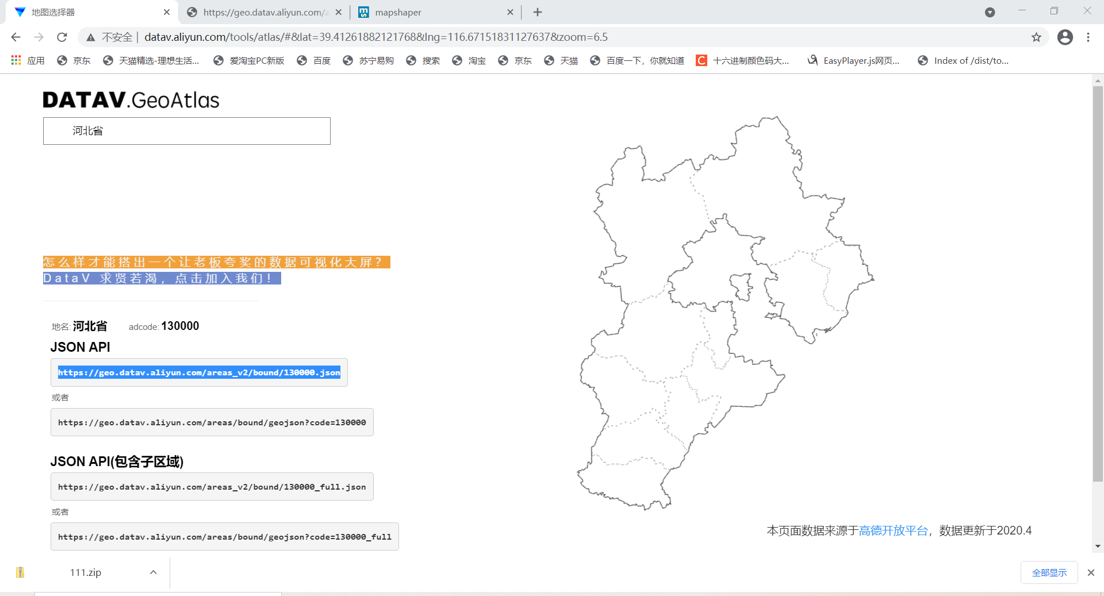Click the blue DataV 求贤若渴 banner
This screenshot has height=596, width=1104.
click(162, 278)
